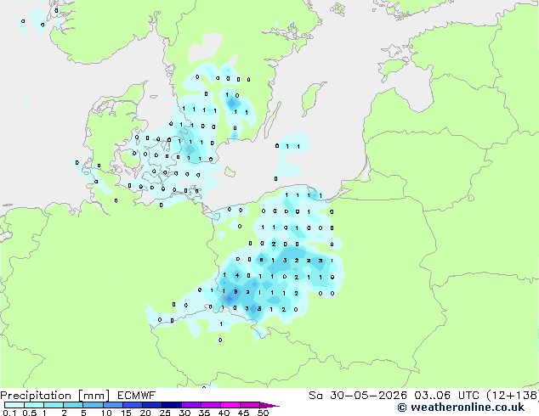Click the '0.1' legend scale value
This screenshot has width=539, height=416.
[x=9, y=413]
